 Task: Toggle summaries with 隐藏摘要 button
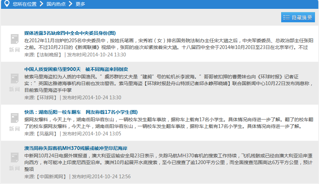(x=298, y=18)
